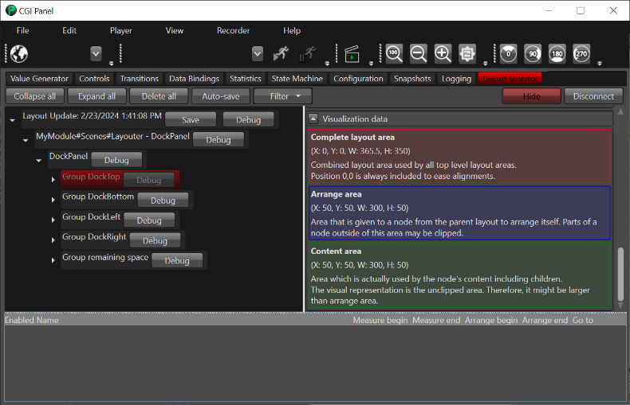The height and width of the screenshot is (405, 630).
Task: Switch to the State Machine tab
Action: [297, 79]
